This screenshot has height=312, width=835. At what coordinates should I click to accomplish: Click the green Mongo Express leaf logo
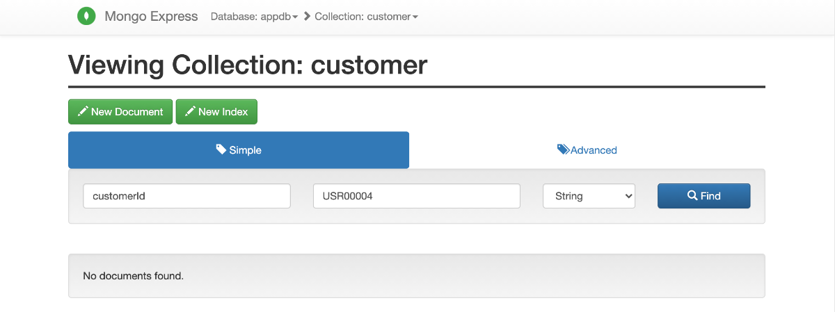click(x=86, y=16)
